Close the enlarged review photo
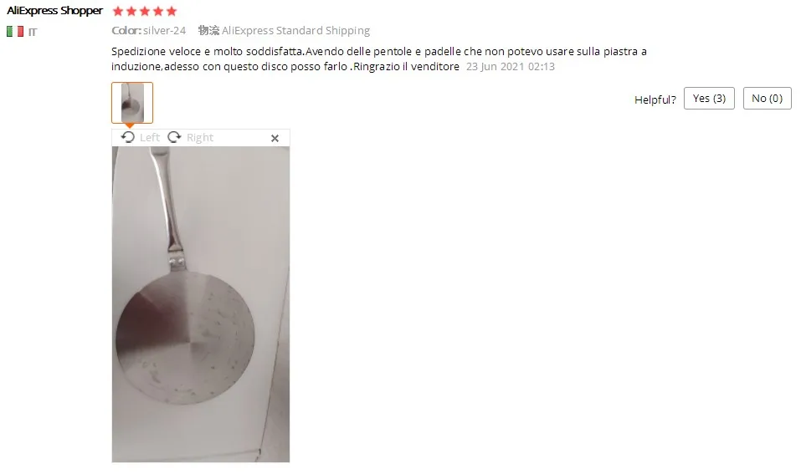This screenshot has width=801, height=474. (x=275, y=138)
